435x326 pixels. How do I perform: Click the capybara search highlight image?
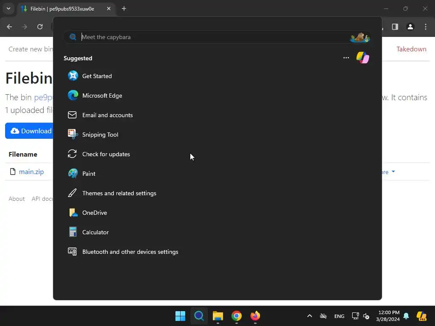pyautogui.click(x=360, y=37)
